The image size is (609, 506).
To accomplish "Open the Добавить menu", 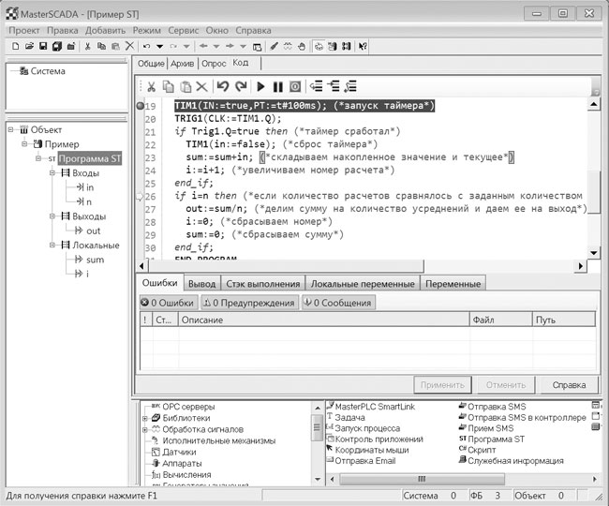I will (x=105, y=30).
